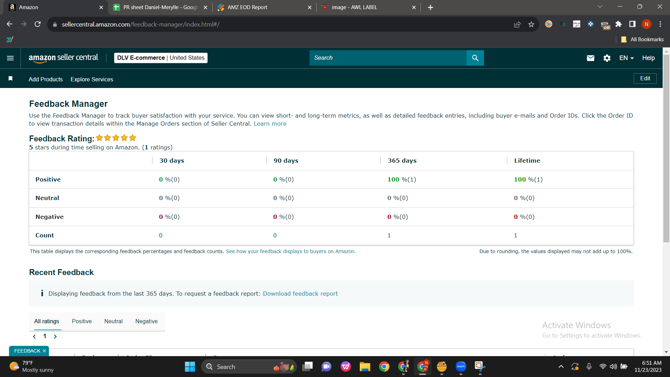
Task: Open the Chrome profile N avatar
Action: (647, 24)
